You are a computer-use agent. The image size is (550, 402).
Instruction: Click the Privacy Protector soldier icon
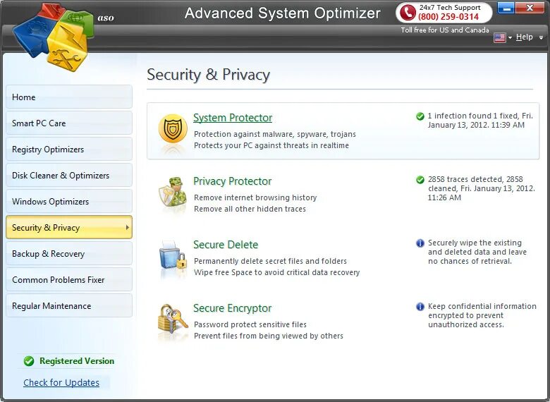(172, 192)
